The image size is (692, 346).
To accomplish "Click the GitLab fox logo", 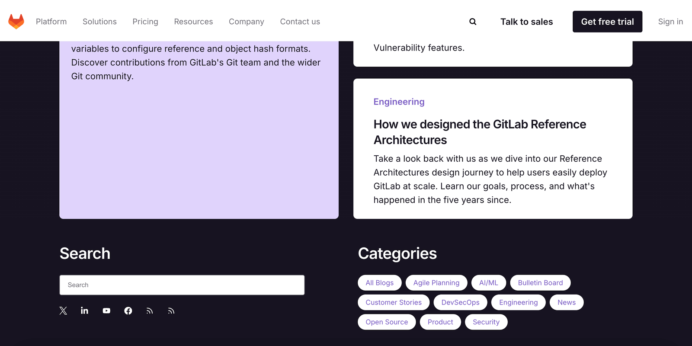I will tap(16, 21).
